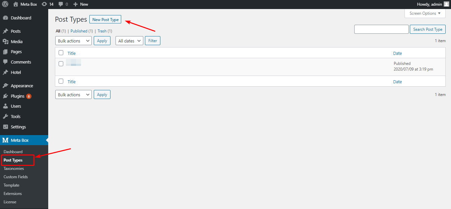Click the Tools wrench icon

(x=5, y=116)
